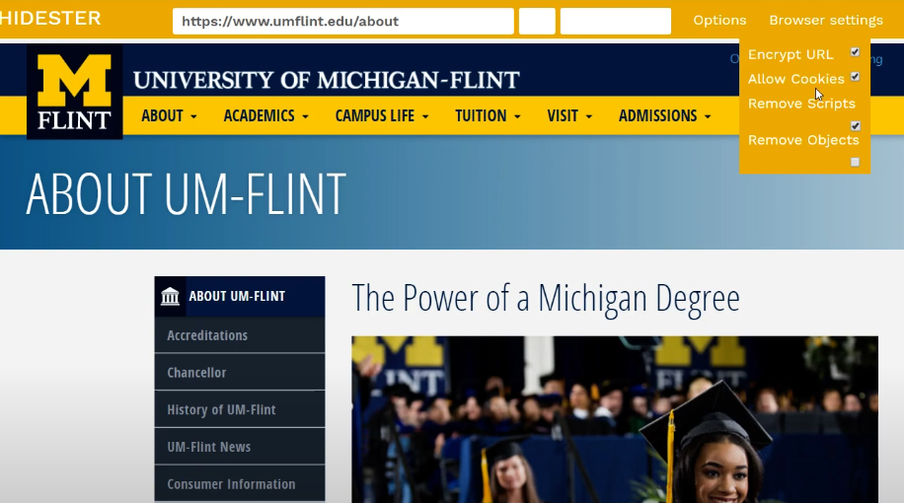Click the University of Michigan-Flint title
This screenshot has height=503, width=904.
pyautogui.click(x=327, y=80)
